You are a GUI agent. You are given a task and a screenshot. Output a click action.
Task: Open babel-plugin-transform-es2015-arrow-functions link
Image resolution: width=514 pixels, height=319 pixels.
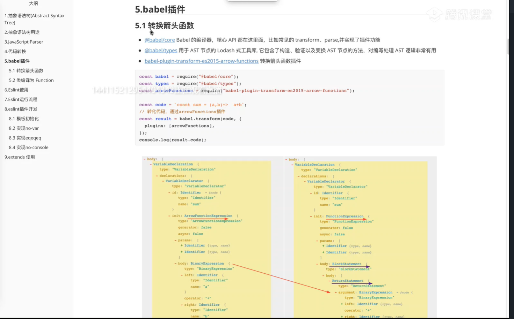[x=201, y=61]
